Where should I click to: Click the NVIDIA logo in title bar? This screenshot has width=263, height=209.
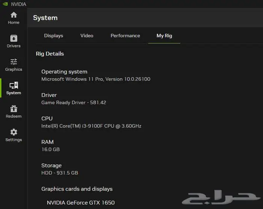tap(5, 4)
